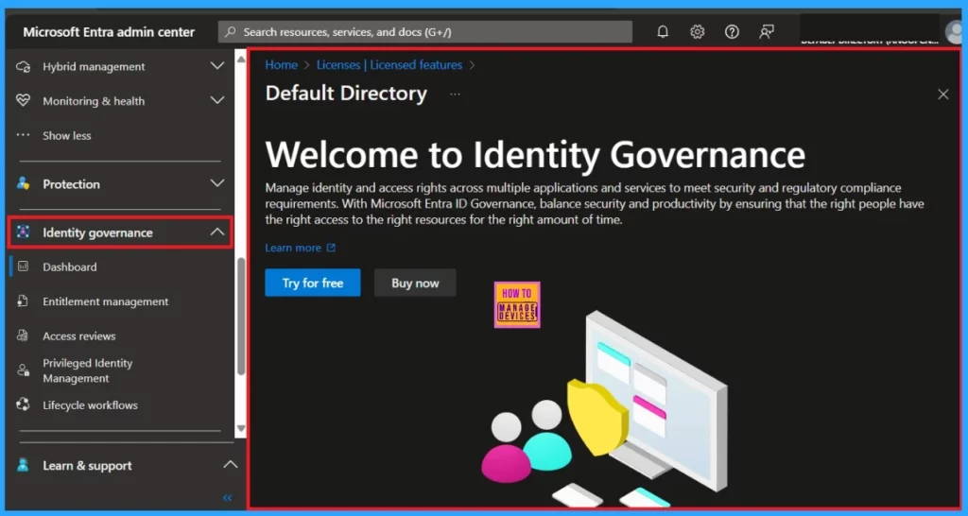The width and height of the screenshot is (968, 516).
Task: Open the help question mark icon
Action: tap(732, 31)
